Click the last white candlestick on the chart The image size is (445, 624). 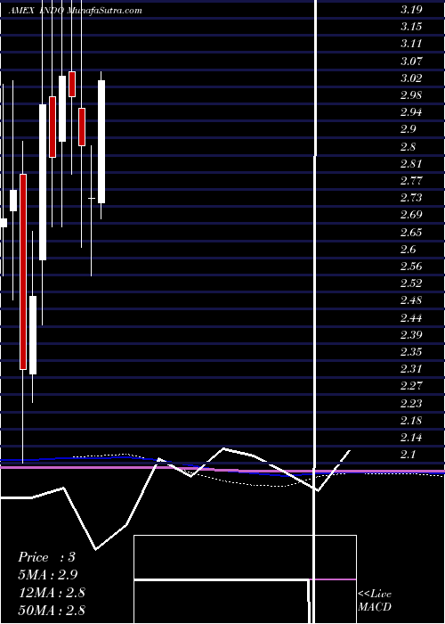click(101, 142)
